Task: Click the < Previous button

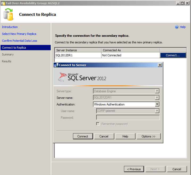Action: coord(134,169)
